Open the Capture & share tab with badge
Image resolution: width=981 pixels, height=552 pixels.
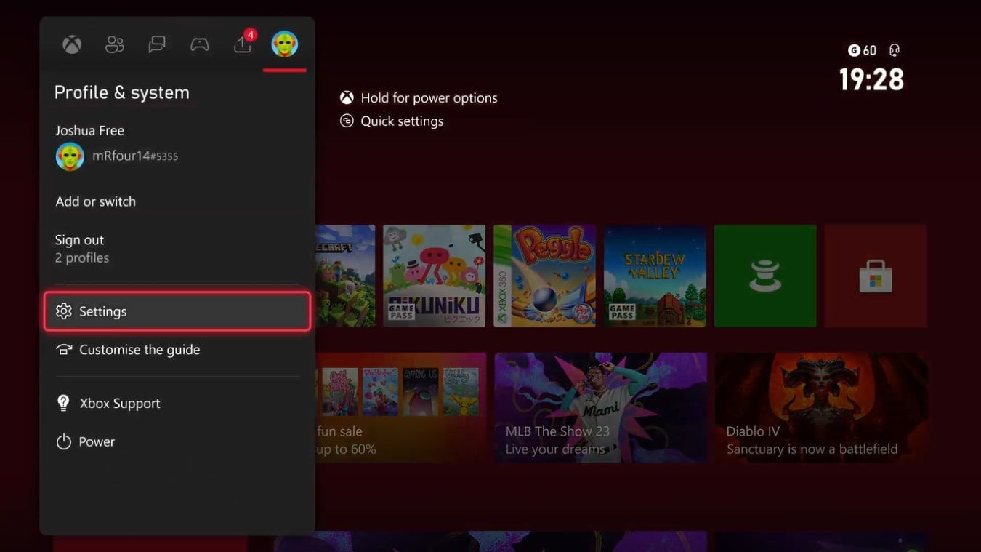[243, 43]
